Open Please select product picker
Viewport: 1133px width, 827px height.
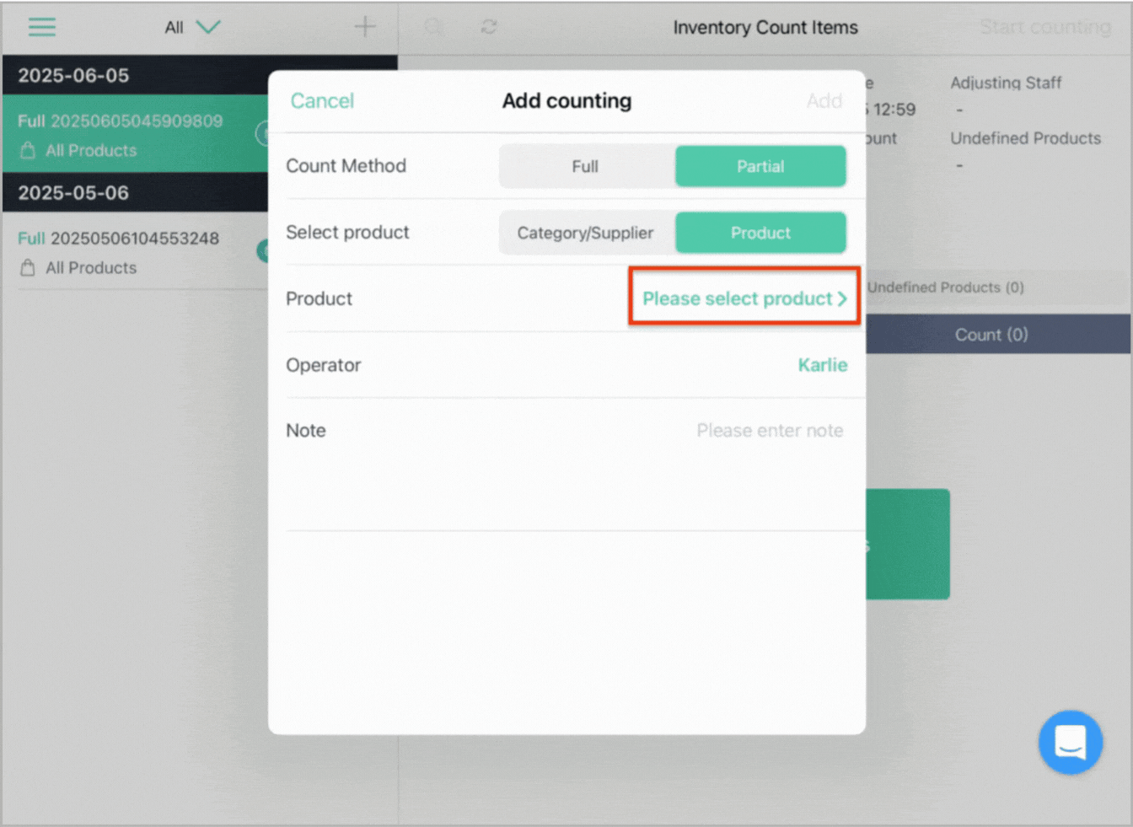tap(744, 298)
